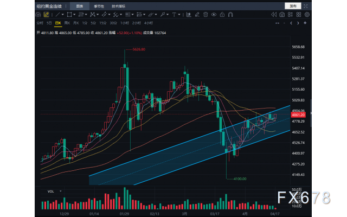Click the 发布 publish button
The height and width of the screenshot is (217, 347).
coord(292,5)
